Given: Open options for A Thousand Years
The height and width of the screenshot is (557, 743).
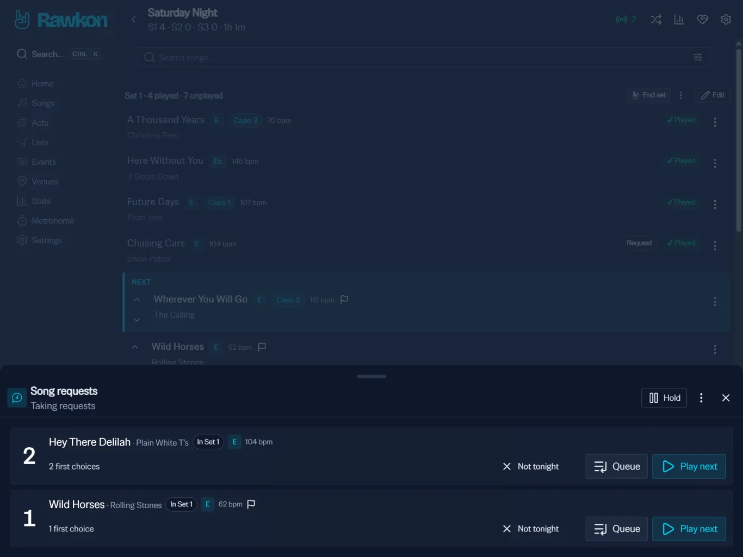Looking at the screenshot, I should pyautogui.click(x=715, y=122).
